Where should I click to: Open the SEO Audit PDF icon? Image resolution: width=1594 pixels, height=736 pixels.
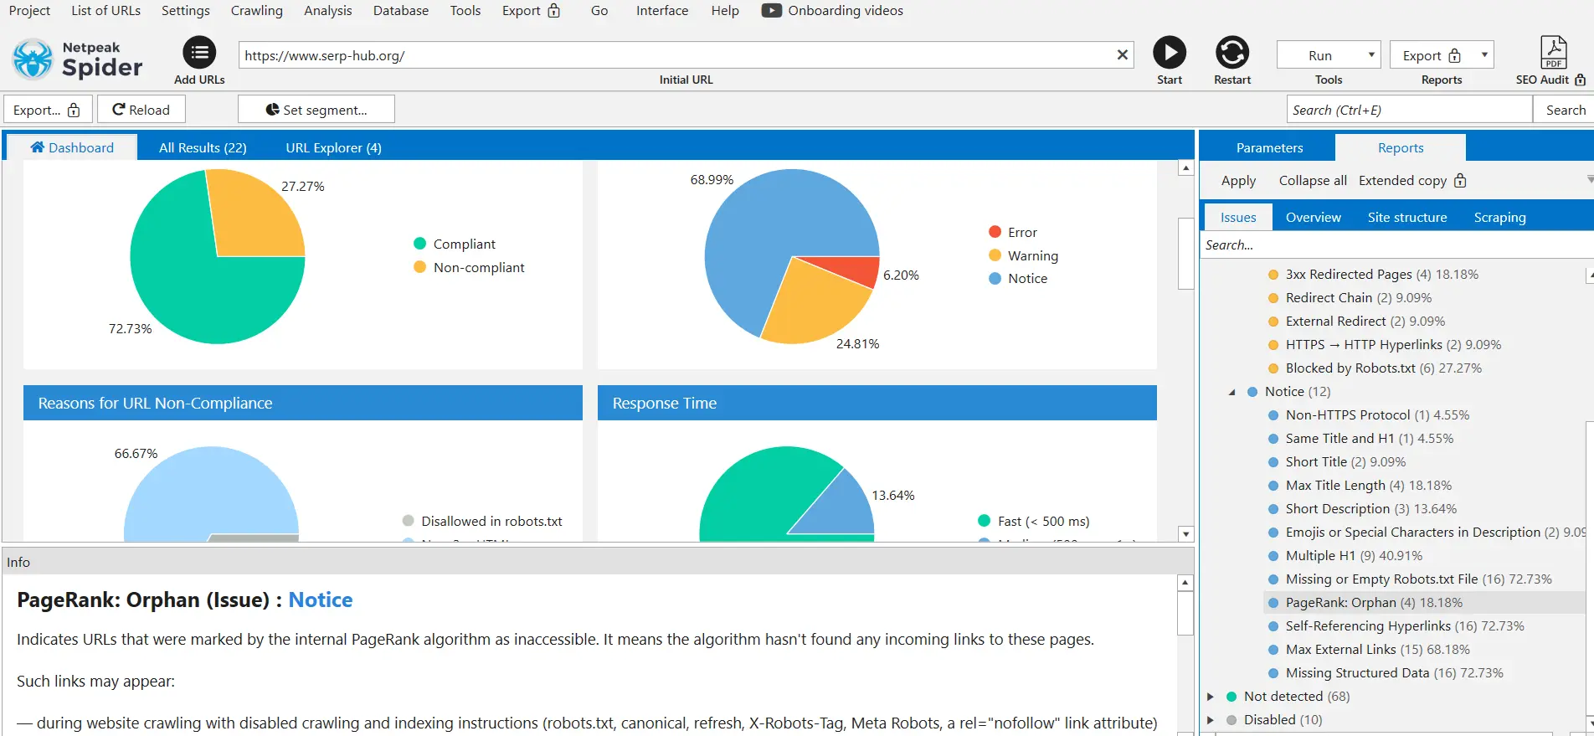1553,53
